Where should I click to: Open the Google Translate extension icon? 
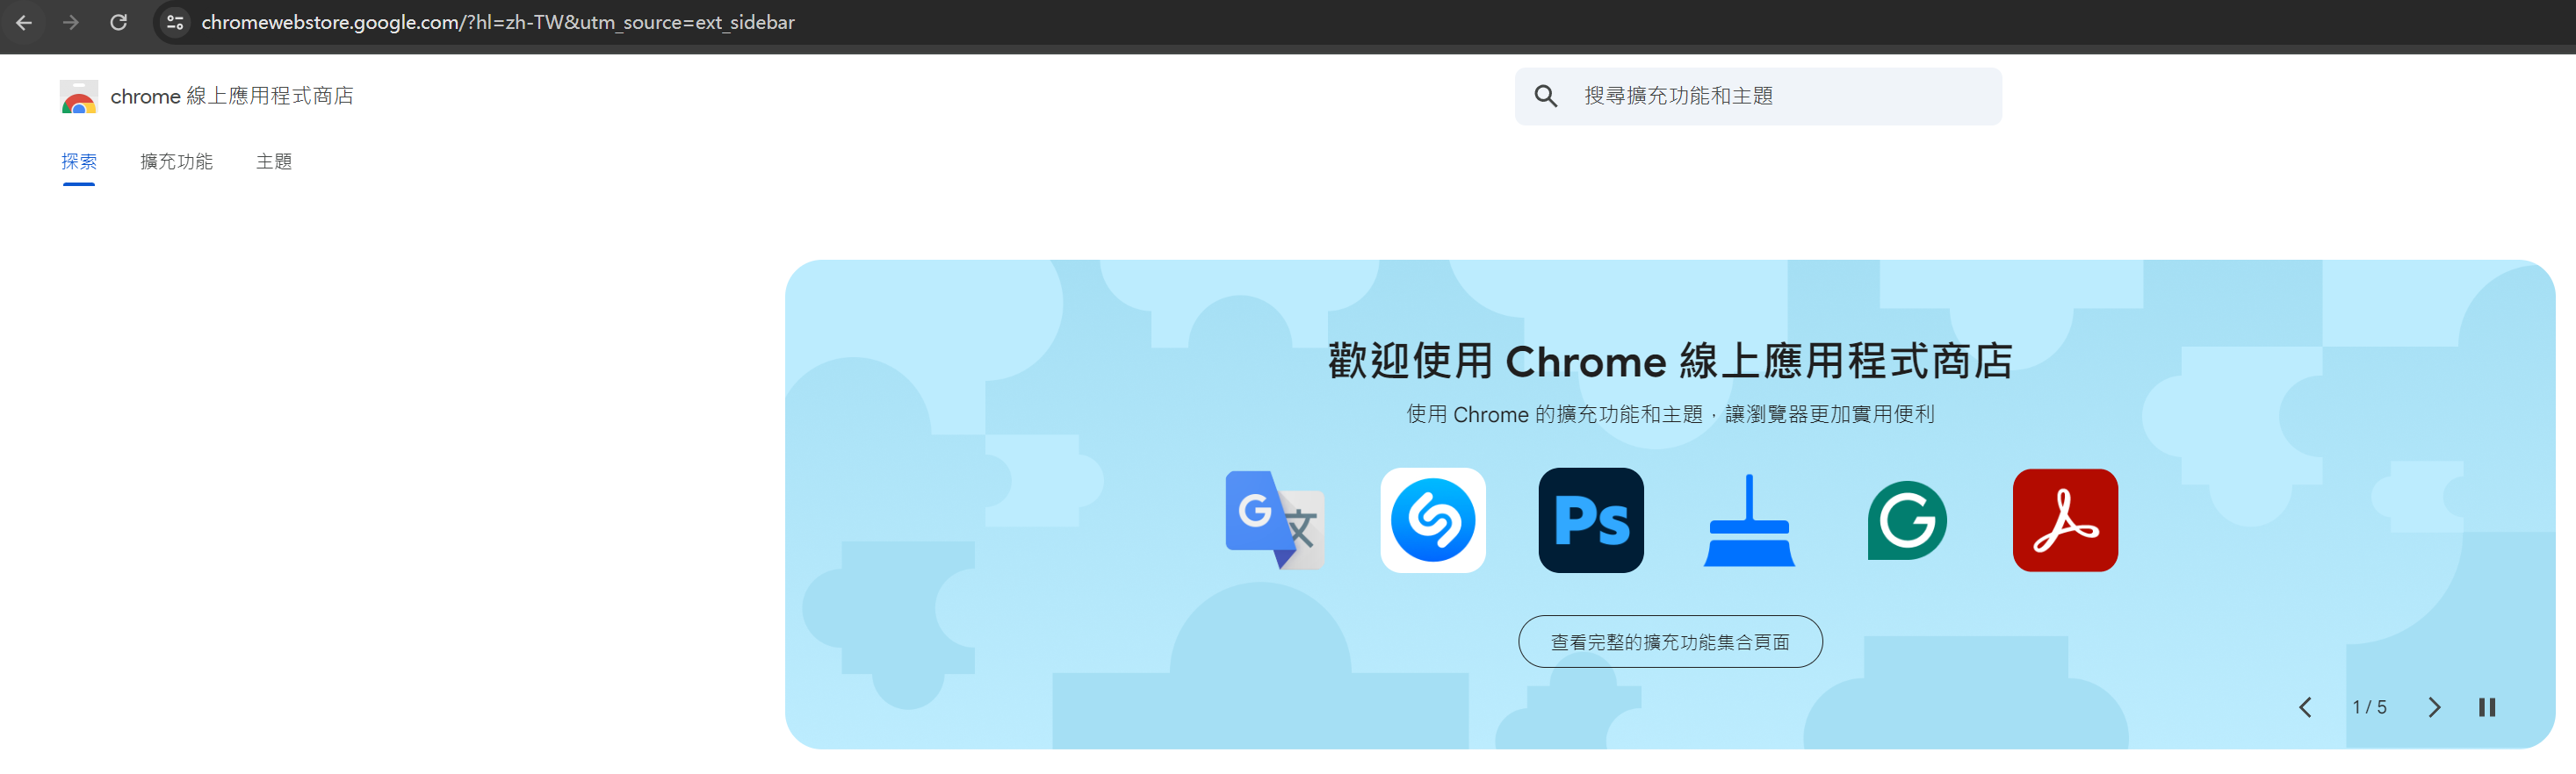(1275, 520)
